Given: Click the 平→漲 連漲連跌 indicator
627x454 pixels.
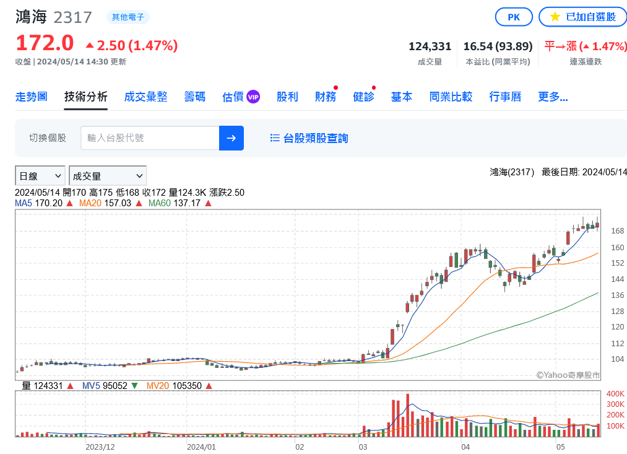Looking at the screenshot, I should 585,47.
